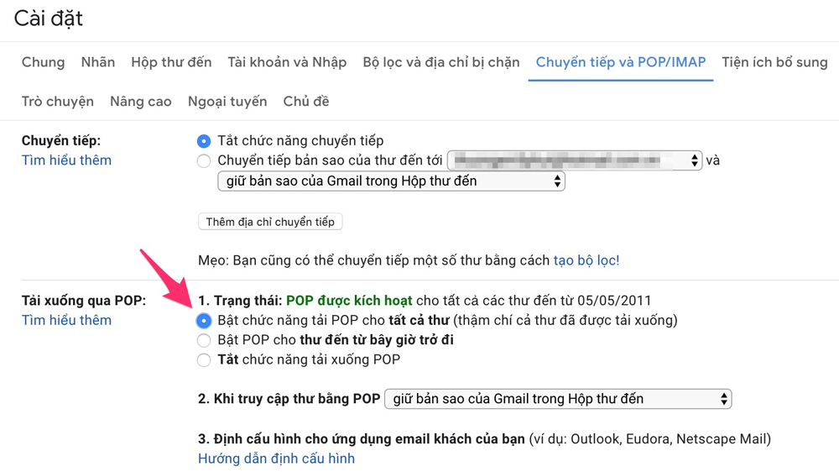Select Tắt chức năng tải xuống POP
The image size is (839, 472).
204,360
